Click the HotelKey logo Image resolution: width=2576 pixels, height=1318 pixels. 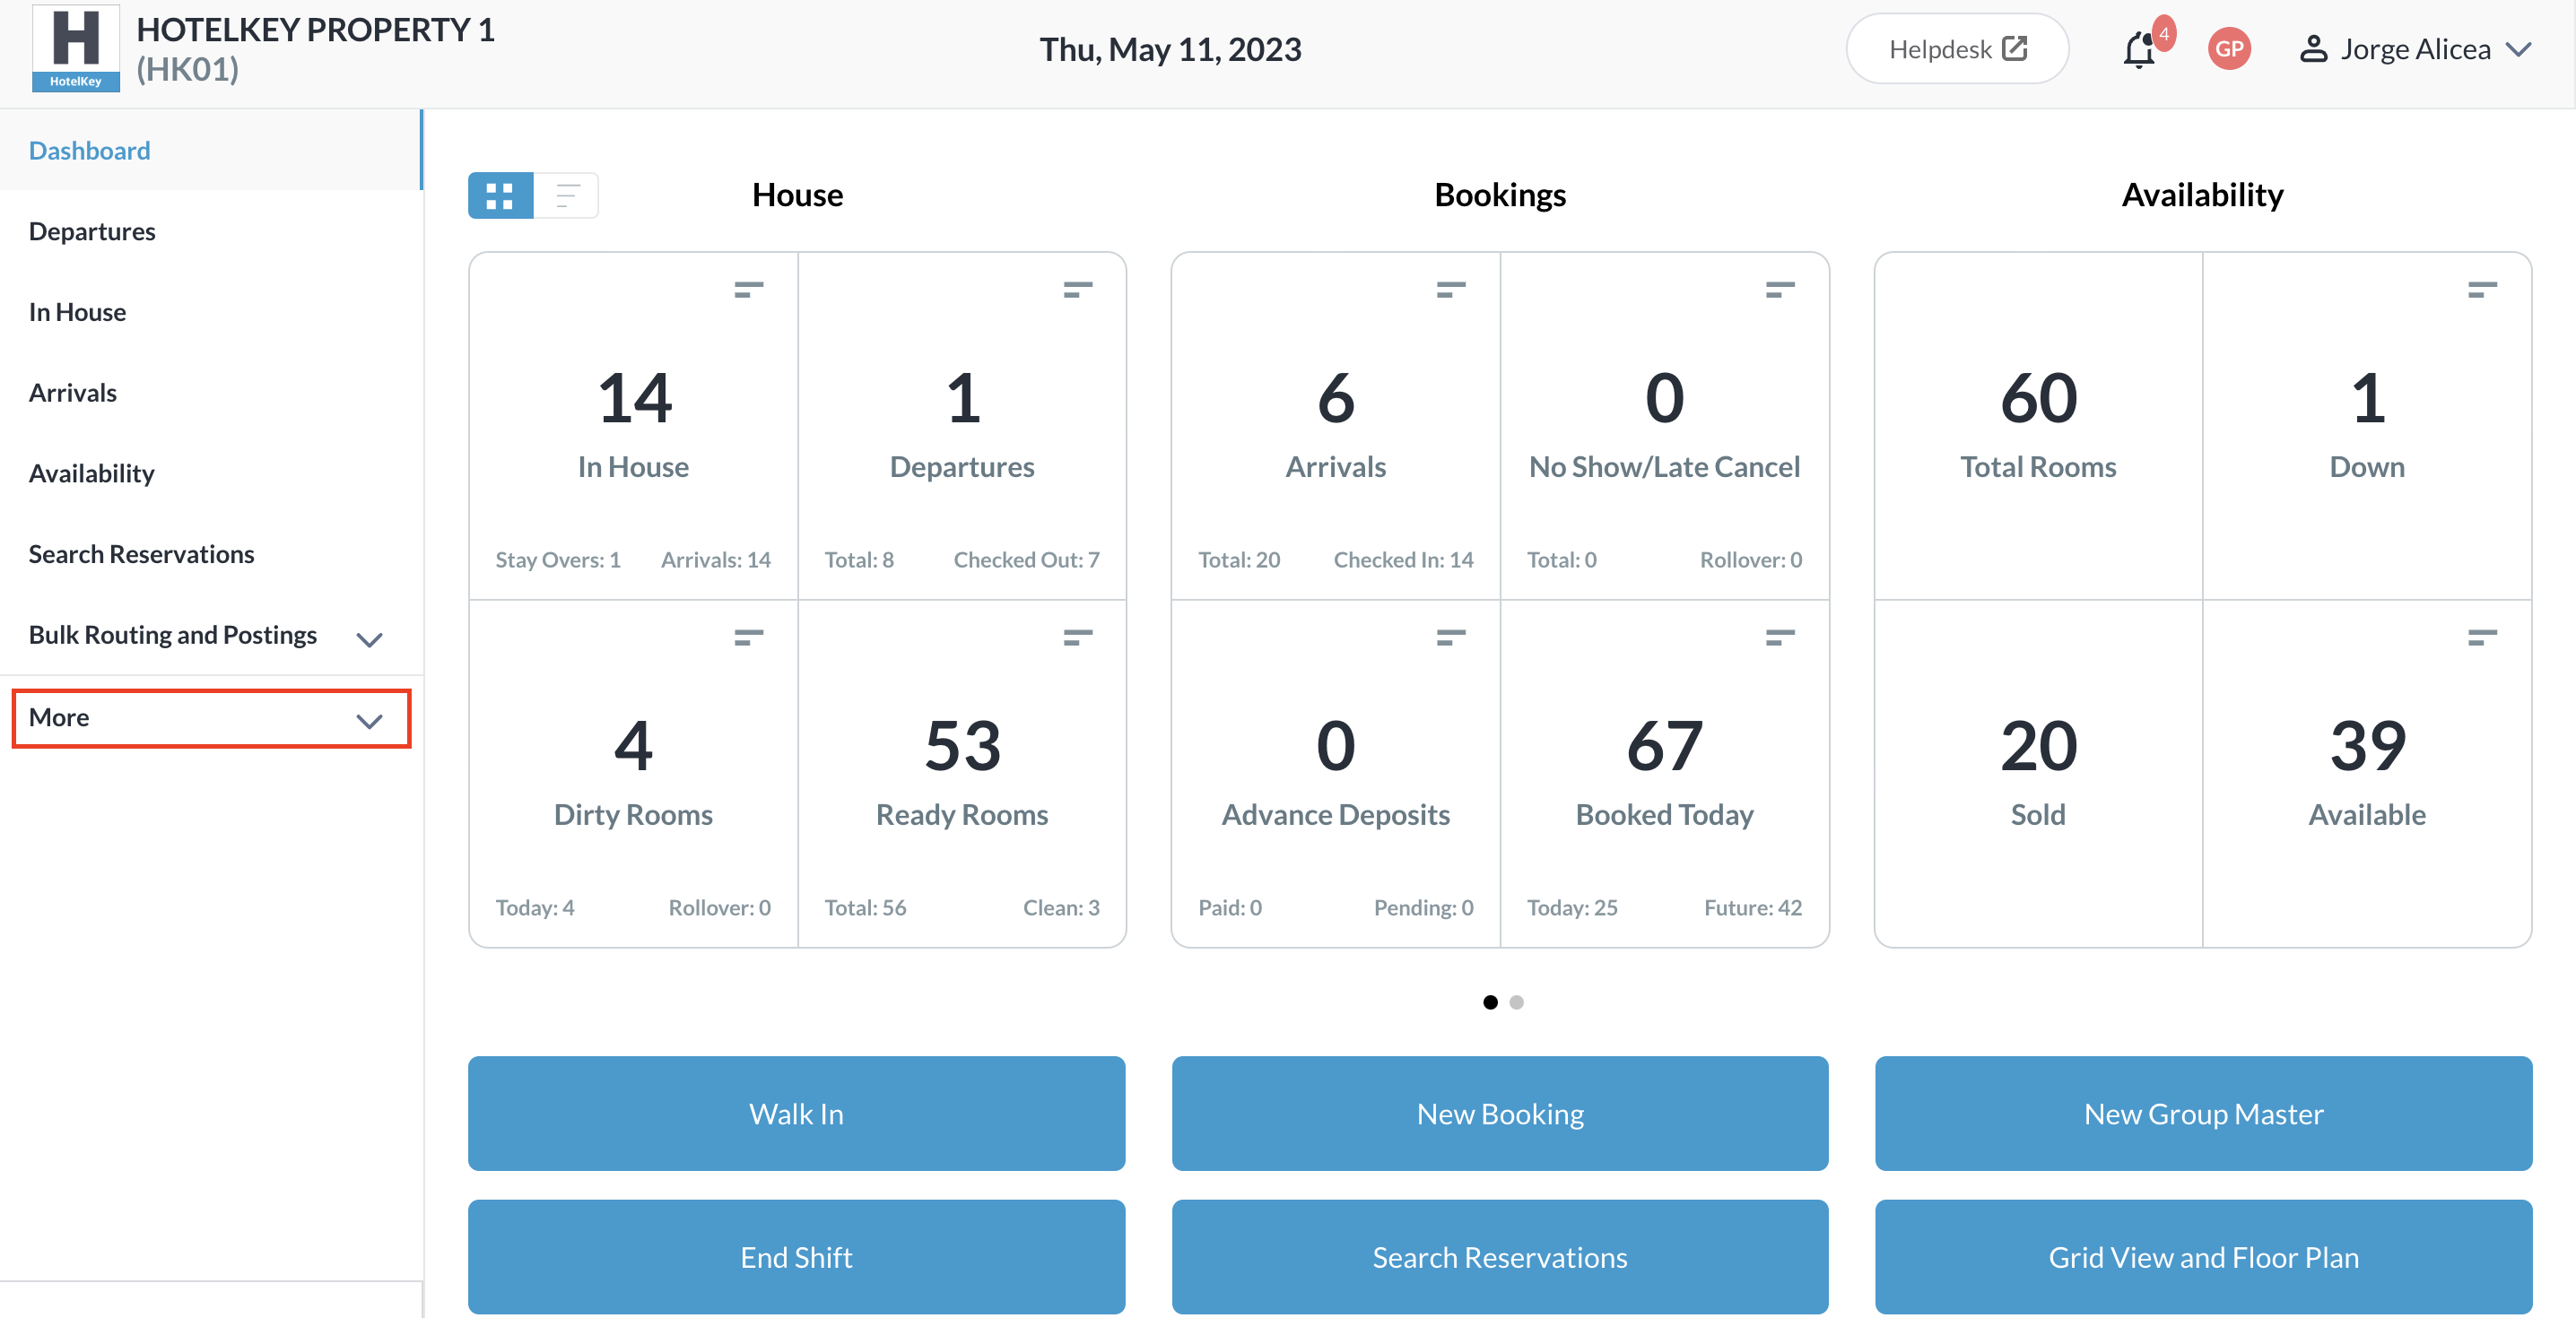click(75, 48)
